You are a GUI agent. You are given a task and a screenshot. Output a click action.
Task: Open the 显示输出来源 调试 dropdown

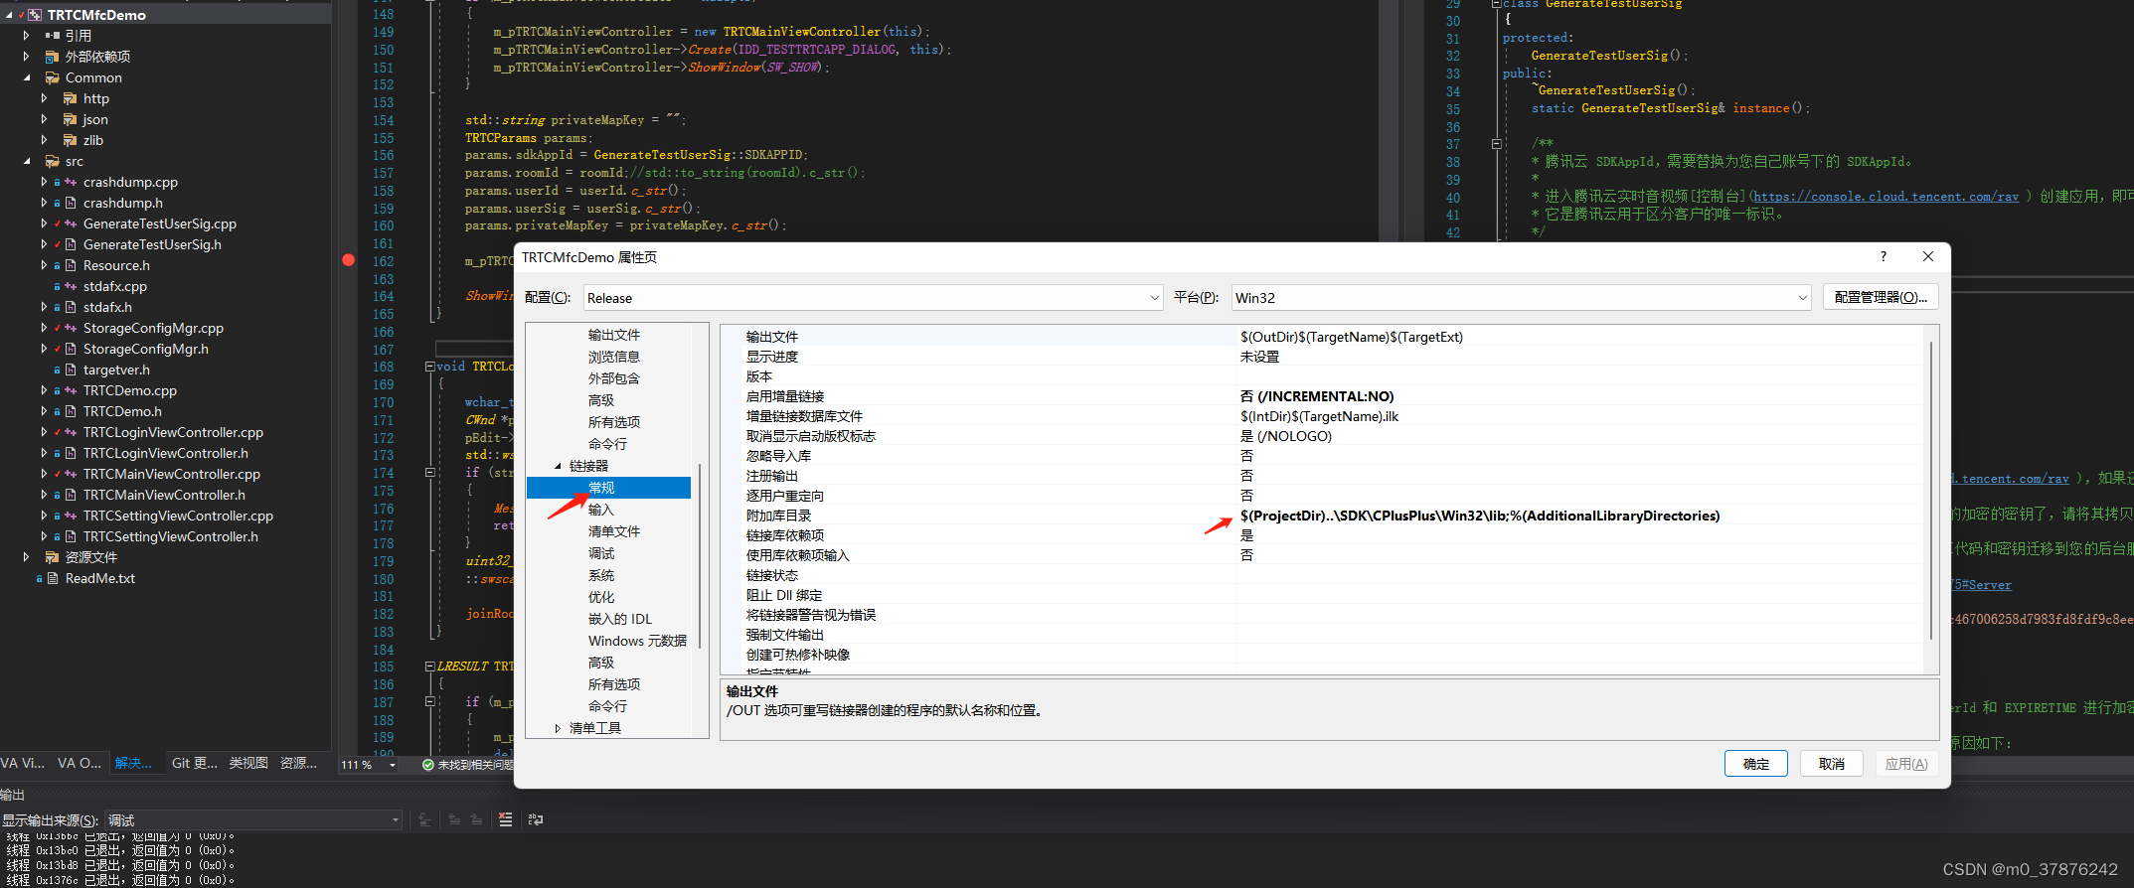[252, 820]
